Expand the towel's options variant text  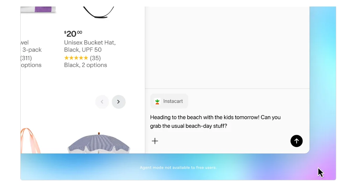click(31, 65)
